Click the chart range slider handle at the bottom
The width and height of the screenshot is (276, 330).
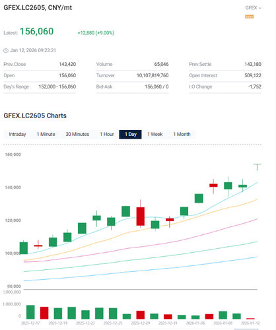pyautogui.click(x=246, y=329)
